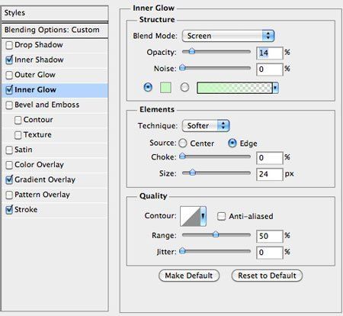Screen dimensions: 343x316
Task: Select the gradient fill radio button
Action: coord(184,88)
